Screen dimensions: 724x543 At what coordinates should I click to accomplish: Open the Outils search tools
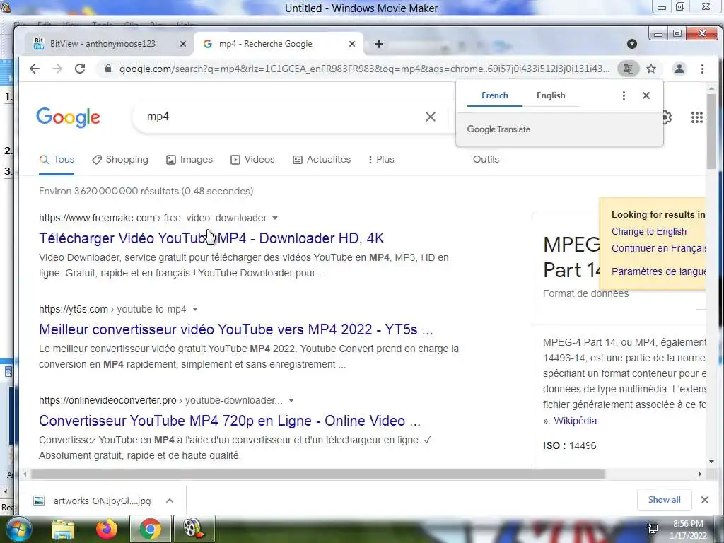486,159
